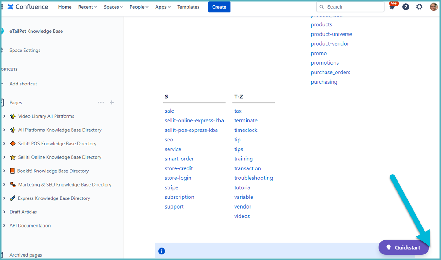Go to the Home menu item
Screen dimensions: 441x260
[65, 7]
